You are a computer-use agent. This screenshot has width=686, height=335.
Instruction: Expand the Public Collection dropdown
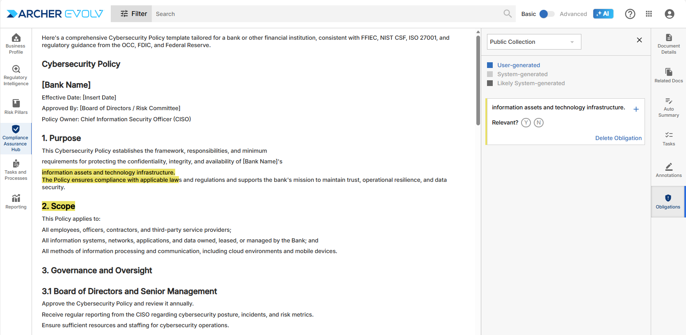(x=534, y=42)
